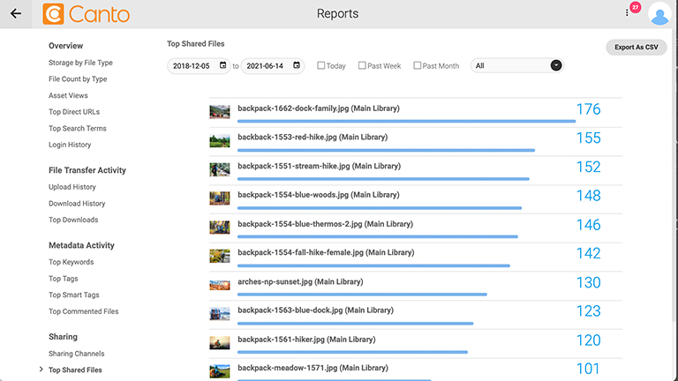Click the Canto logo
The width and height of the screenshot is (678, 381).
click(86, 14)
